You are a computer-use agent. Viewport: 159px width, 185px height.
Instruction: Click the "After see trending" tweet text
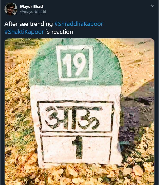(29, 24)
